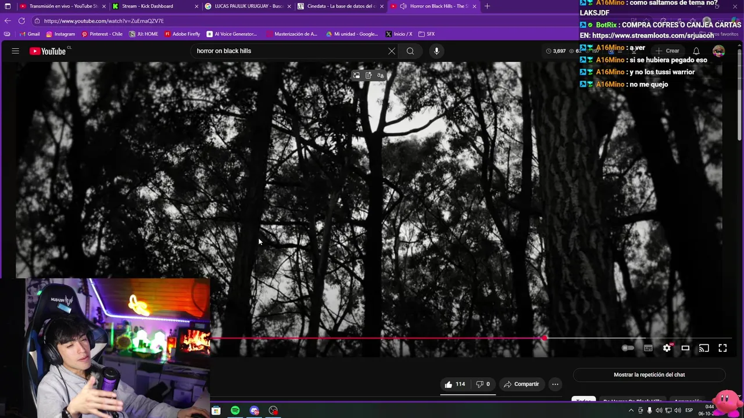Enter fullscreen mode

pyautogui.click(x=722, y=348)
